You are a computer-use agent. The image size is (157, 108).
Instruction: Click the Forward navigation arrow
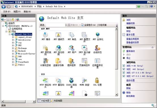click(x=9, y=7)
